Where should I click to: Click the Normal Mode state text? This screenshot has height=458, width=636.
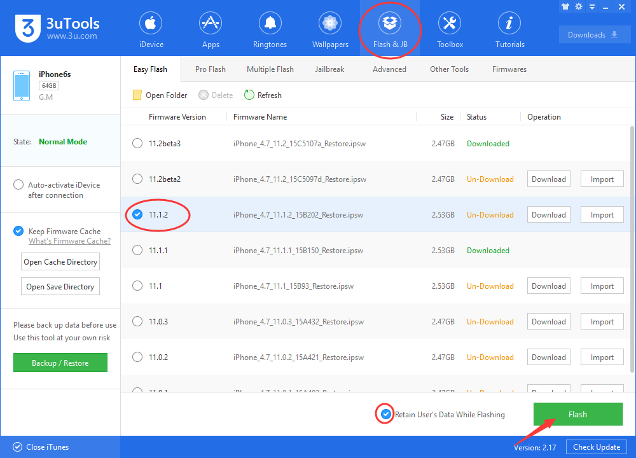pos(63,142)
